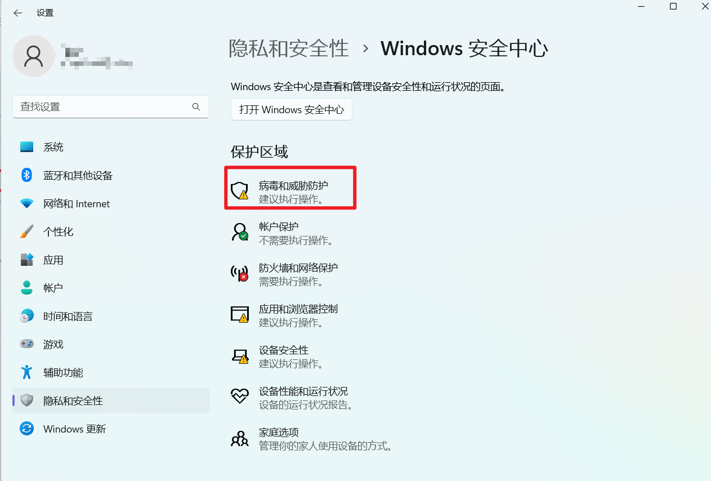Click the 系统 monitor icon

26,147
